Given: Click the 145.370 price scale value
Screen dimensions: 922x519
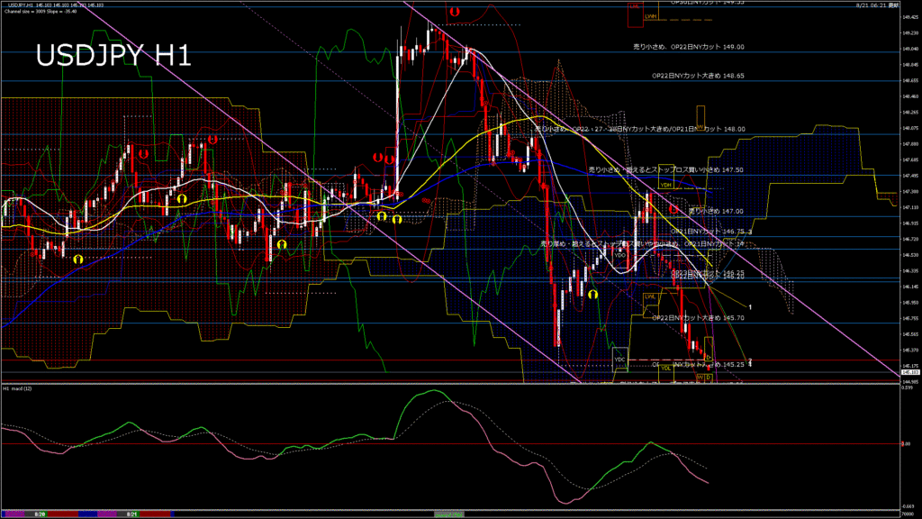Looking at the screenshot, I should pyautogui.click(x=909, y=351).
